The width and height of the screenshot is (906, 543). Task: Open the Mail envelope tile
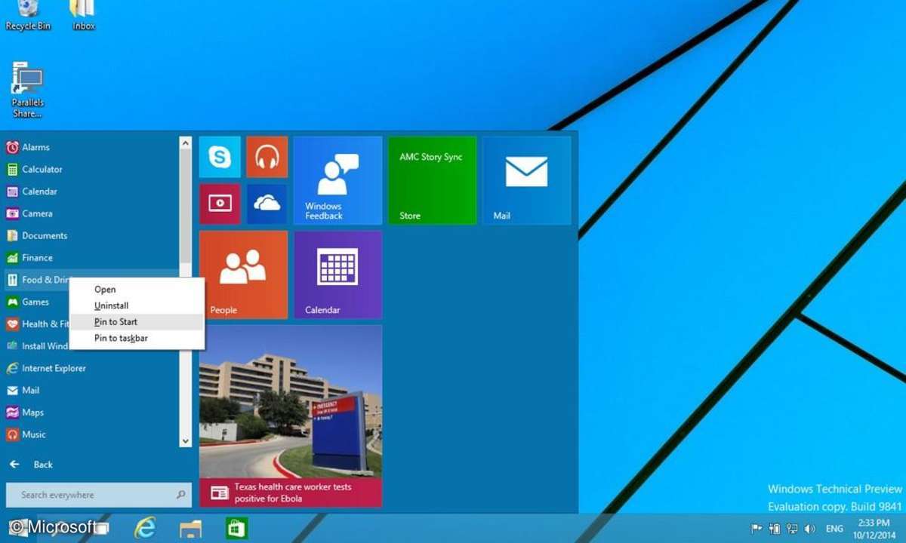(526, 180)
